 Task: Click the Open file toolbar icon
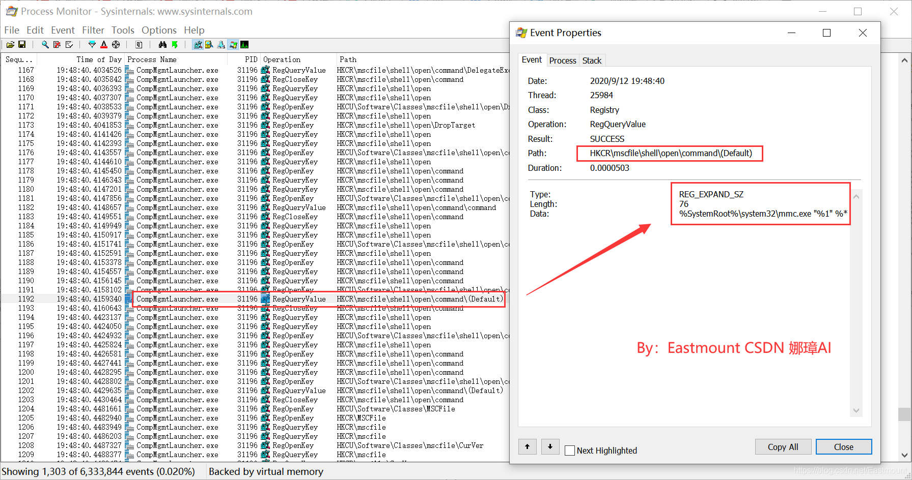click(x=10, y=45)
